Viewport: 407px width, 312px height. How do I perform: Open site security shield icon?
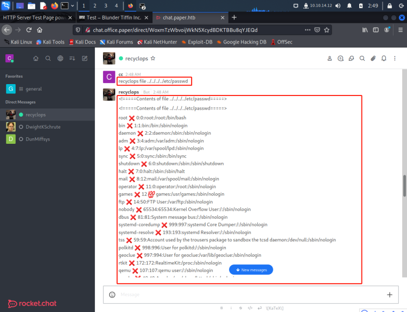78,30
